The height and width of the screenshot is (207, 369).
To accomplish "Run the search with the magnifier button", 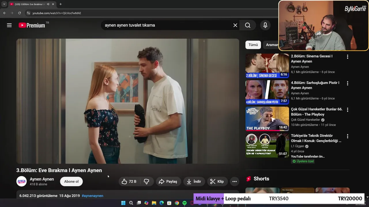I will pos(248,25).
